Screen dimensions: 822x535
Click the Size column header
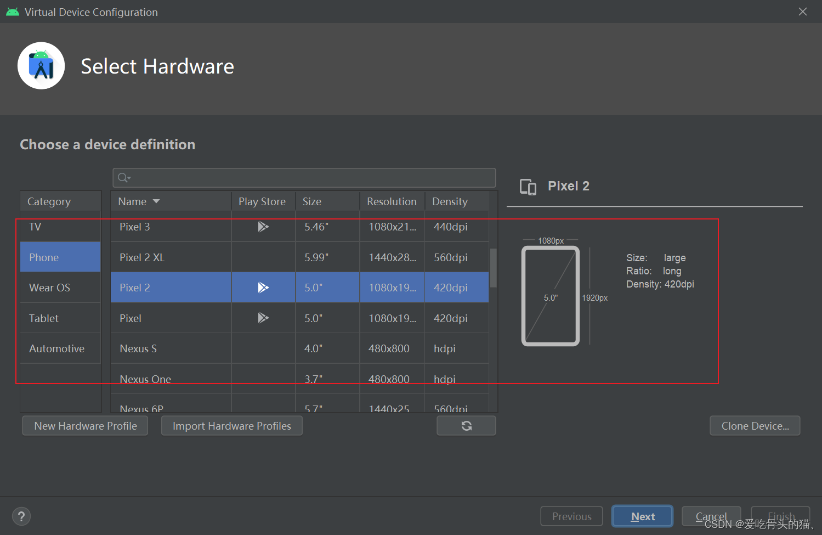pyautogui.click(x=327, y=201)
